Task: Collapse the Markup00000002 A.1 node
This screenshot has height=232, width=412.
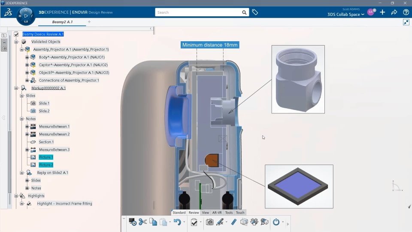Action: 16,88
